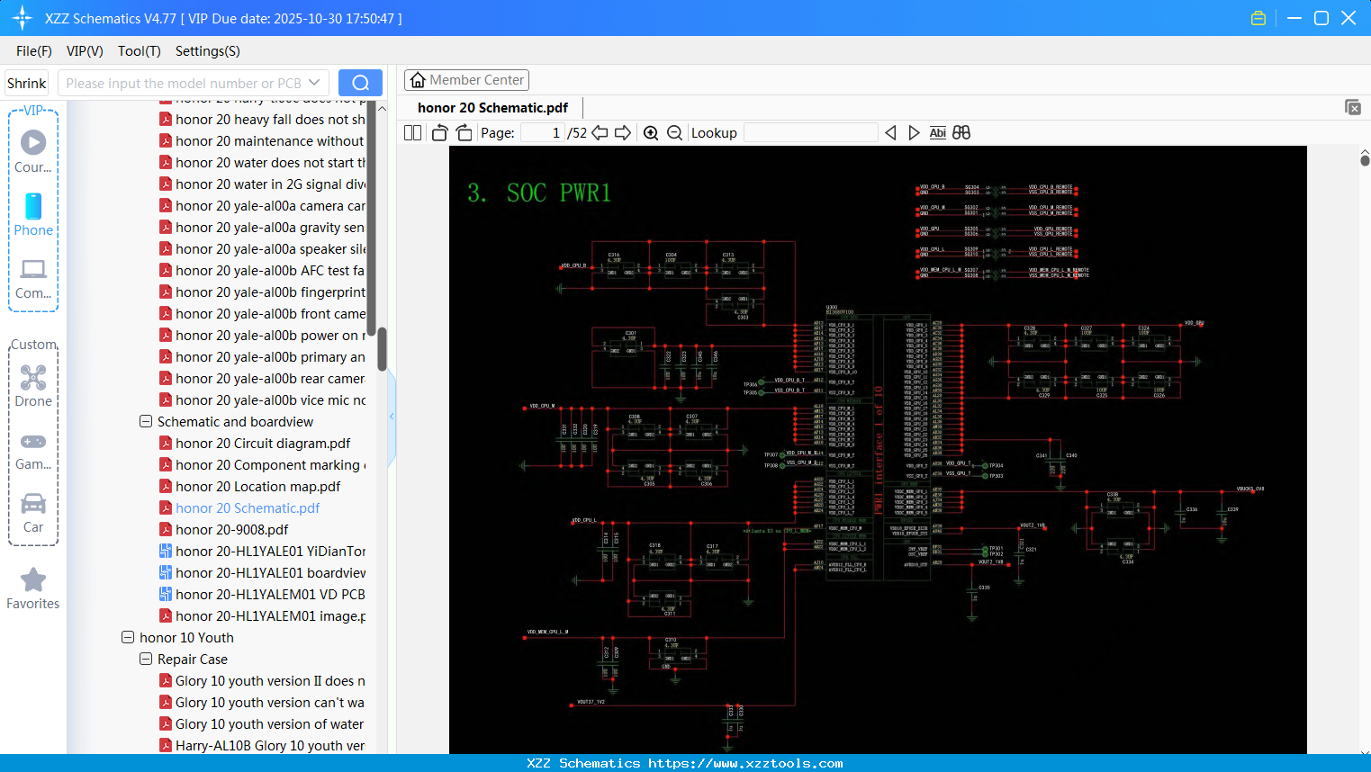Open honor 20 Component marking file

point(263,465)
